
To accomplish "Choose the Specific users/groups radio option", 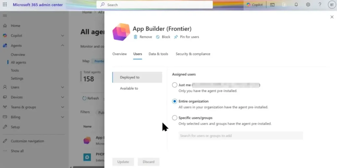I will [x=175, y=118].
